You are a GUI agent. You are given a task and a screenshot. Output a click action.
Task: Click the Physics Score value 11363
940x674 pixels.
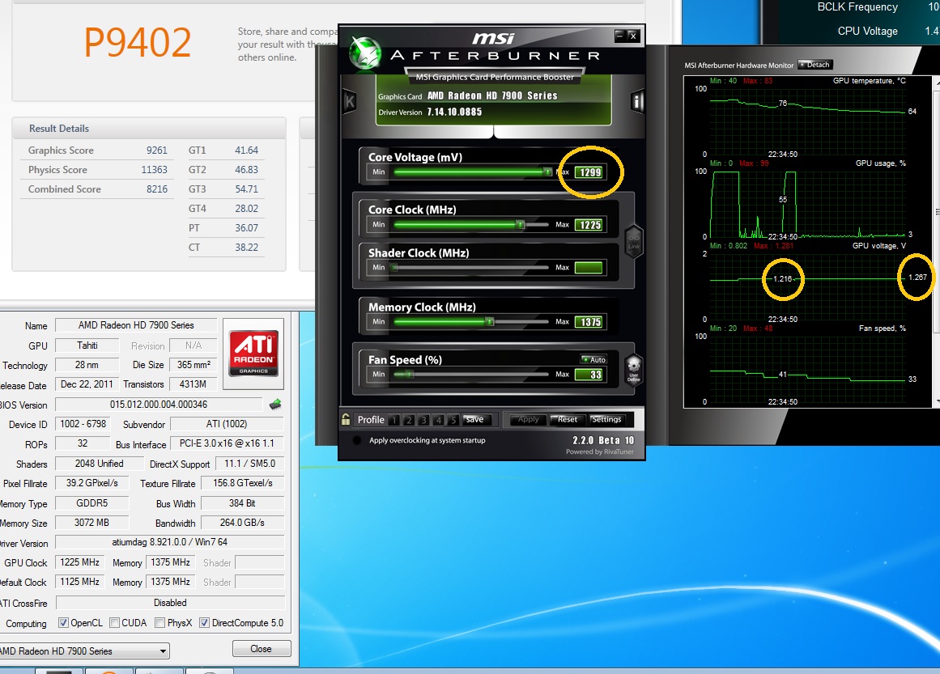pos(154,170)
